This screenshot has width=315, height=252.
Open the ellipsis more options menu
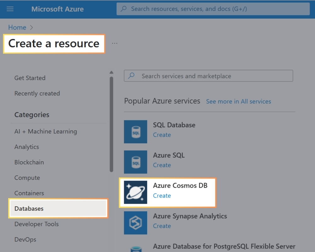point(115,43)
